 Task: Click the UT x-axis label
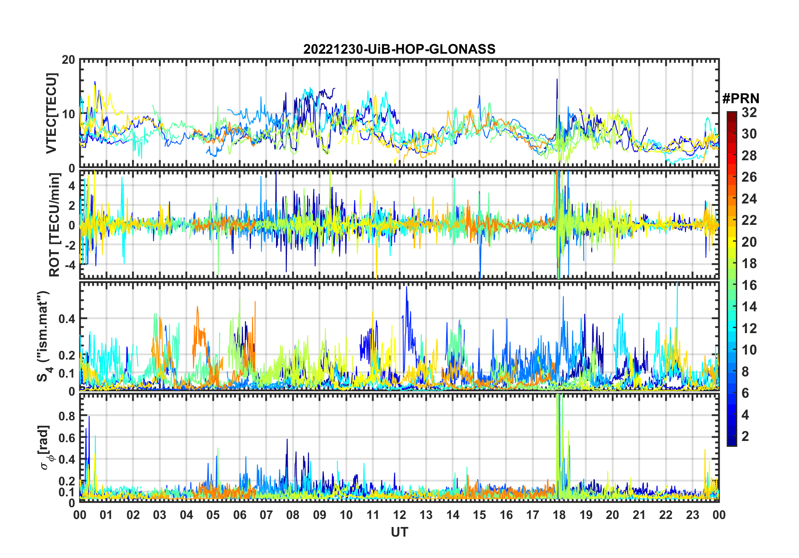[x=399, y=532]
